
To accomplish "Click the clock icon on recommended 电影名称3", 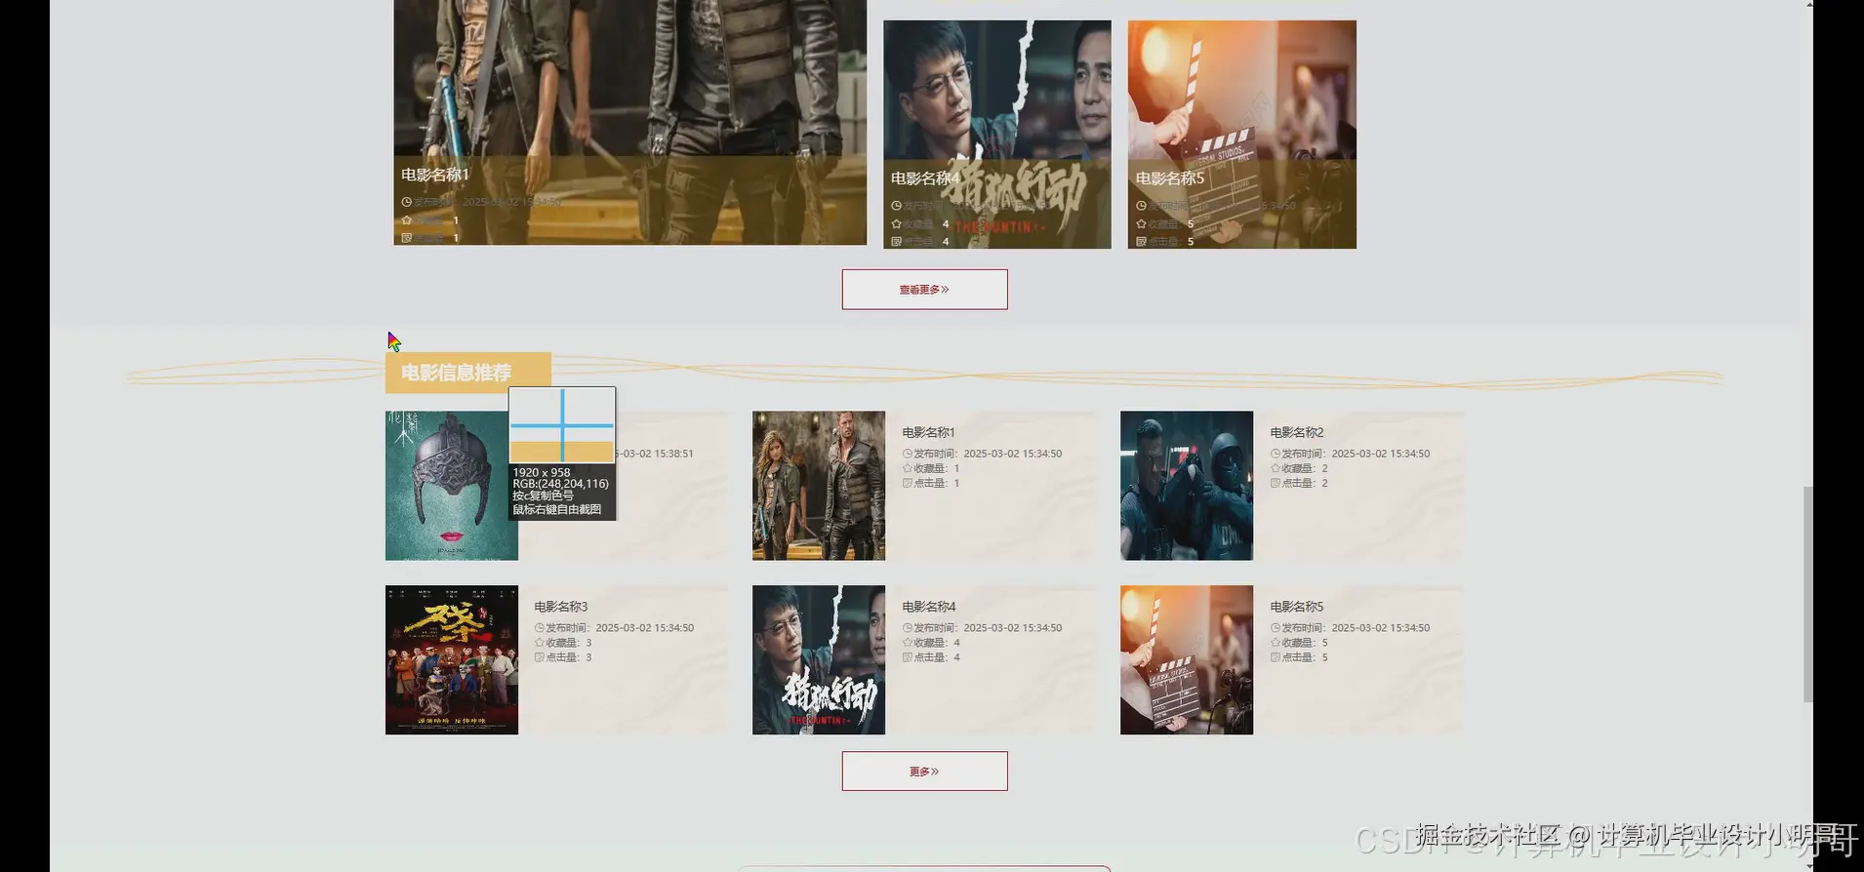I will click(540, 628).
